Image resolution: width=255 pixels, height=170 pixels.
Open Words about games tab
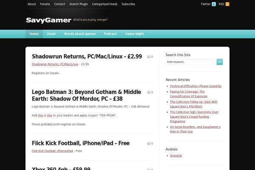pos(80,34)
